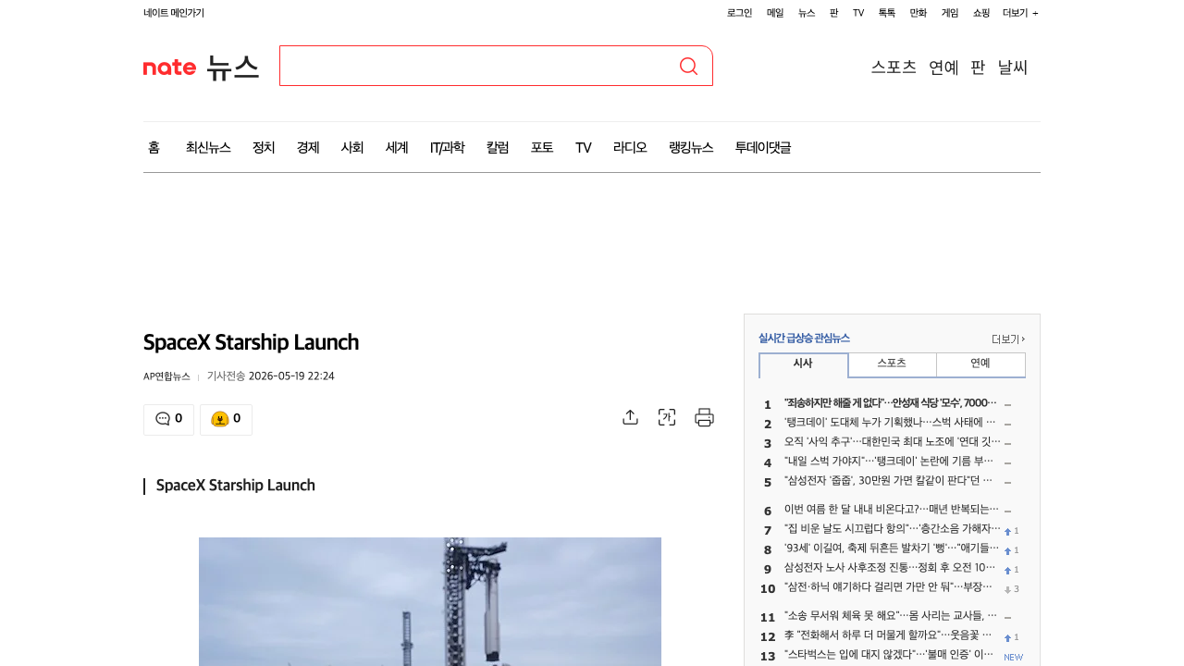Open rank 8 headline '93세' 이길여
This screenshot has height=666, width=1184.
pos(892,549)
